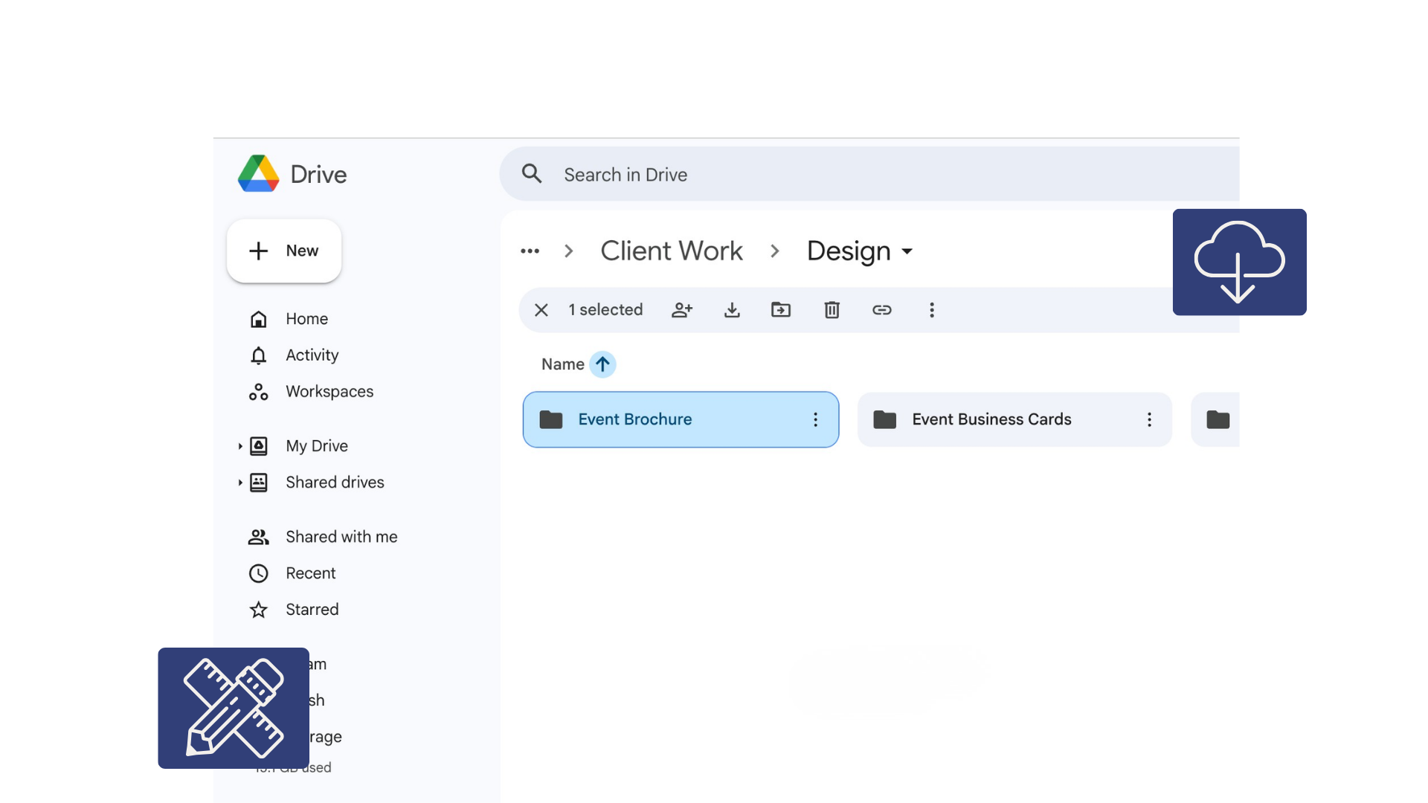Click the Share (add person) icon
1428x803 pixels.
point(682,310)
